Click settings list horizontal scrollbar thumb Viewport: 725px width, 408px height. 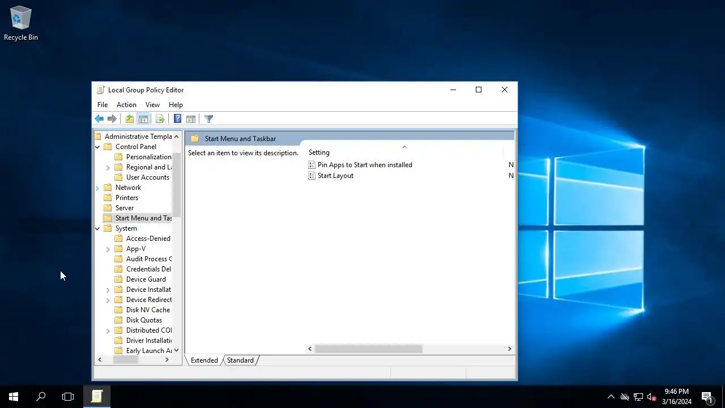coord(369,349)
